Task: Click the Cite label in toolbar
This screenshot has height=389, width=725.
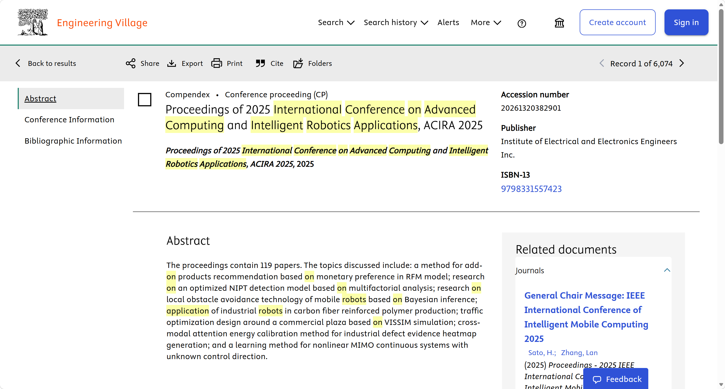Action: click(x=277, y=63)
